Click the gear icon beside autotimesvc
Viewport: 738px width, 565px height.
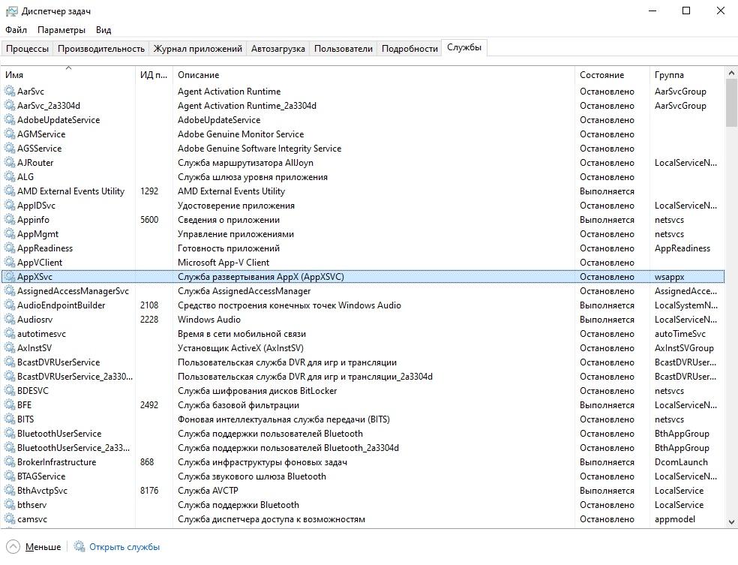tap(10, 333)
